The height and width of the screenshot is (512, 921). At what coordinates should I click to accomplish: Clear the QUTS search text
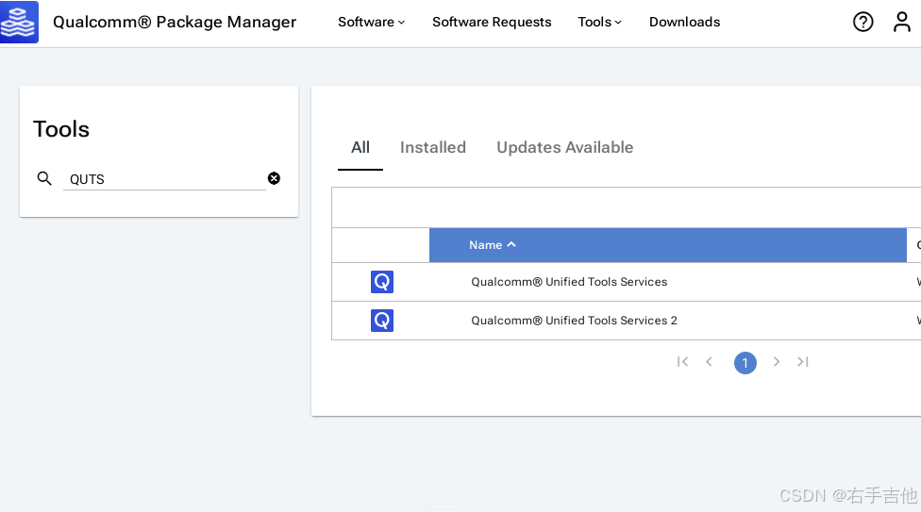point(274,178)
